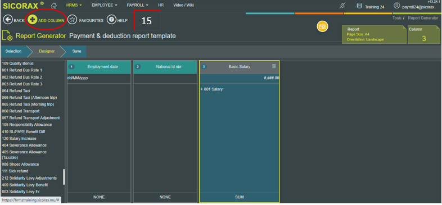The width and height of the screenshot is (442, 205).
Task: Change SUM aggregate under Basic Salary
Action: click(x=240, y=197)
